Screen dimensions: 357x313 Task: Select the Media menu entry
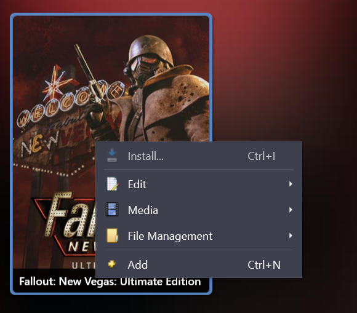(x=199, y=210)
